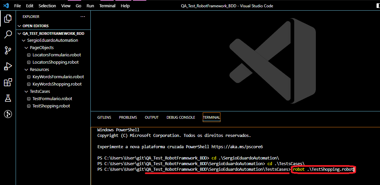The height and width of the screenshot is (185, 380).
Task: Open the Go menu
Action: point(78,6)
